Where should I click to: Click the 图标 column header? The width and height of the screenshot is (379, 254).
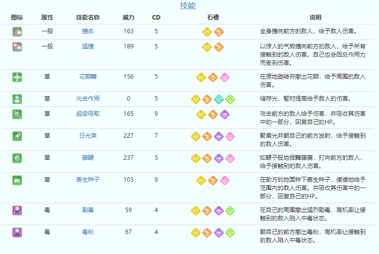(x=17, y=18)
